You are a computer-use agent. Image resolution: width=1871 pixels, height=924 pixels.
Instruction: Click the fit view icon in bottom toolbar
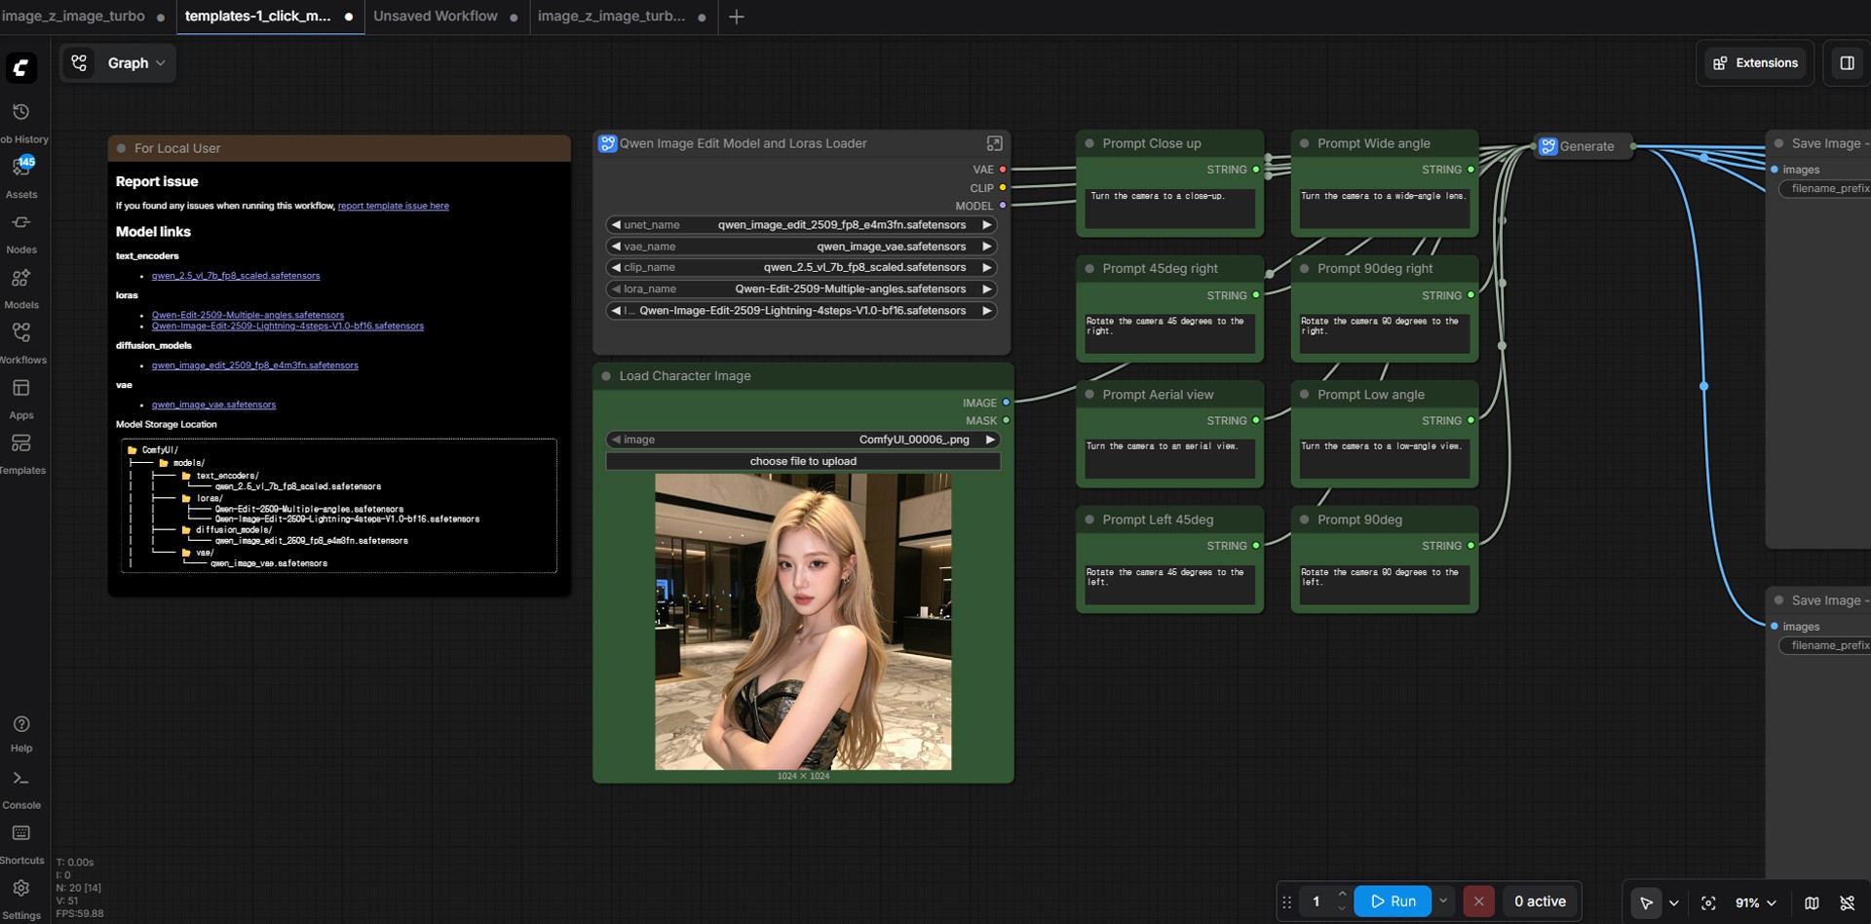point(1708,903)
